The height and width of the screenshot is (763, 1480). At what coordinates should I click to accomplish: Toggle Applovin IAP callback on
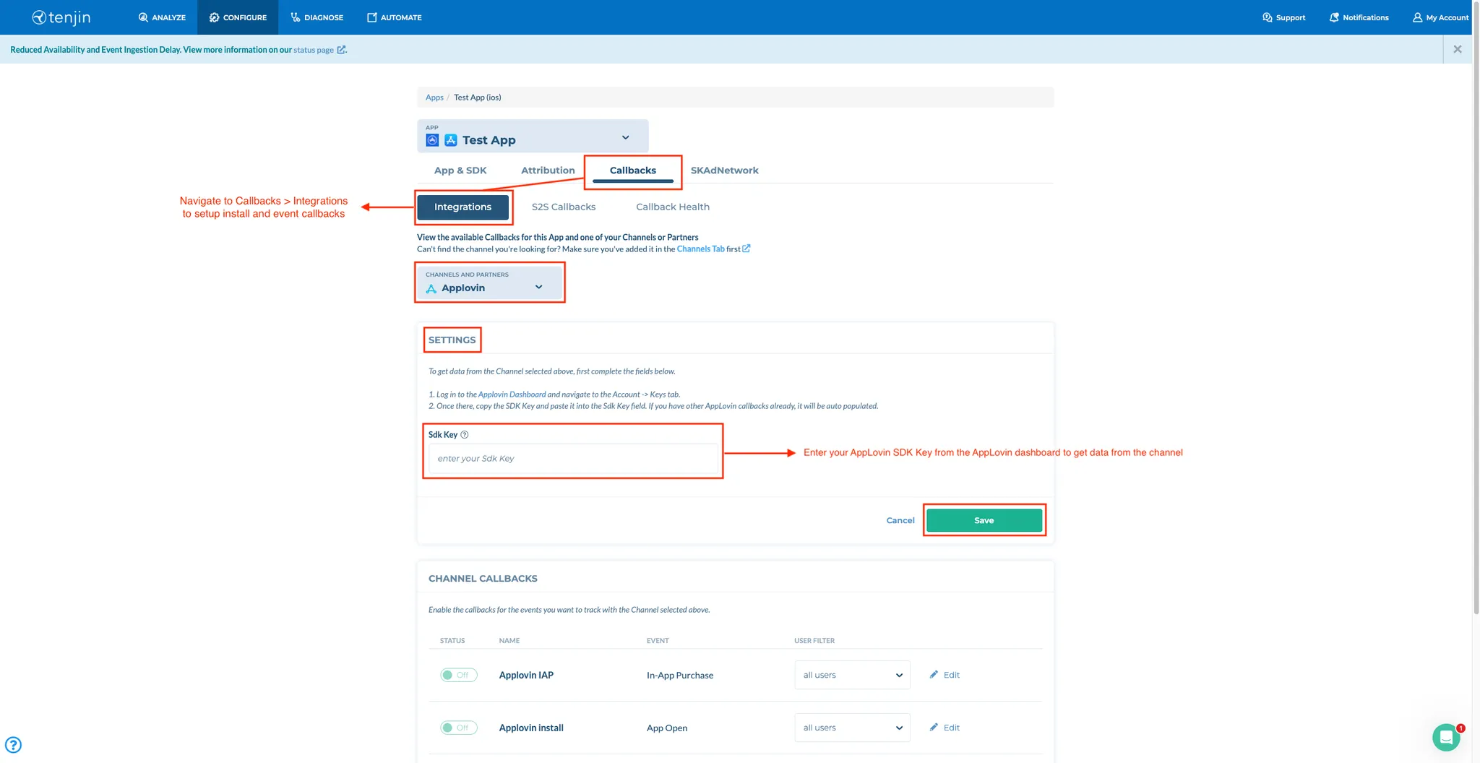[459, 675]
